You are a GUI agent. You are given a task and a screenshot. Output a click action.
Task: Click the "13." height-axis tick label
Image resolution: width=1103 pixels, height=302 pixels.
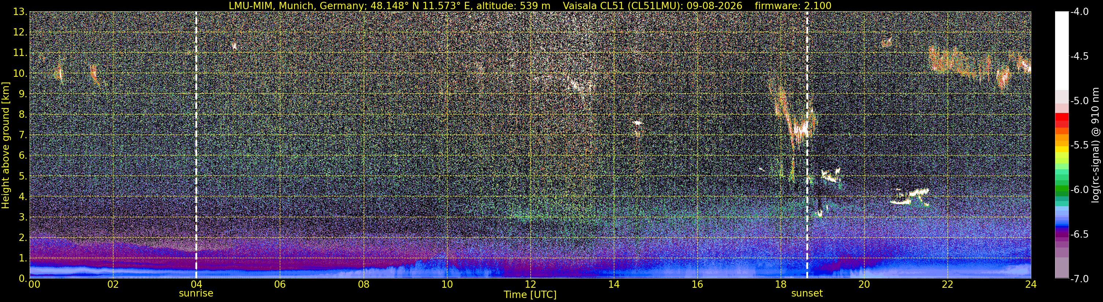20,12
